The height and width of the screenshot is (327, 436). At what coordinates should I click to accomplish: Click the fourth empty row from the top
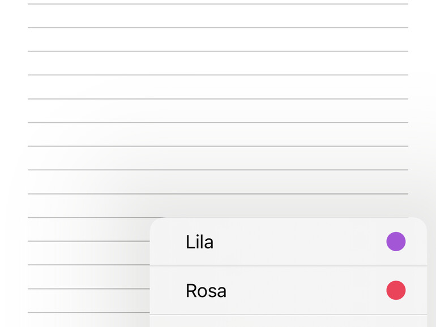point(218,87)
